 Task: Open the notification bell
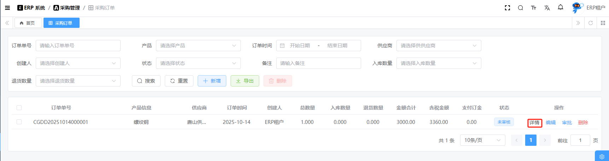560,7
